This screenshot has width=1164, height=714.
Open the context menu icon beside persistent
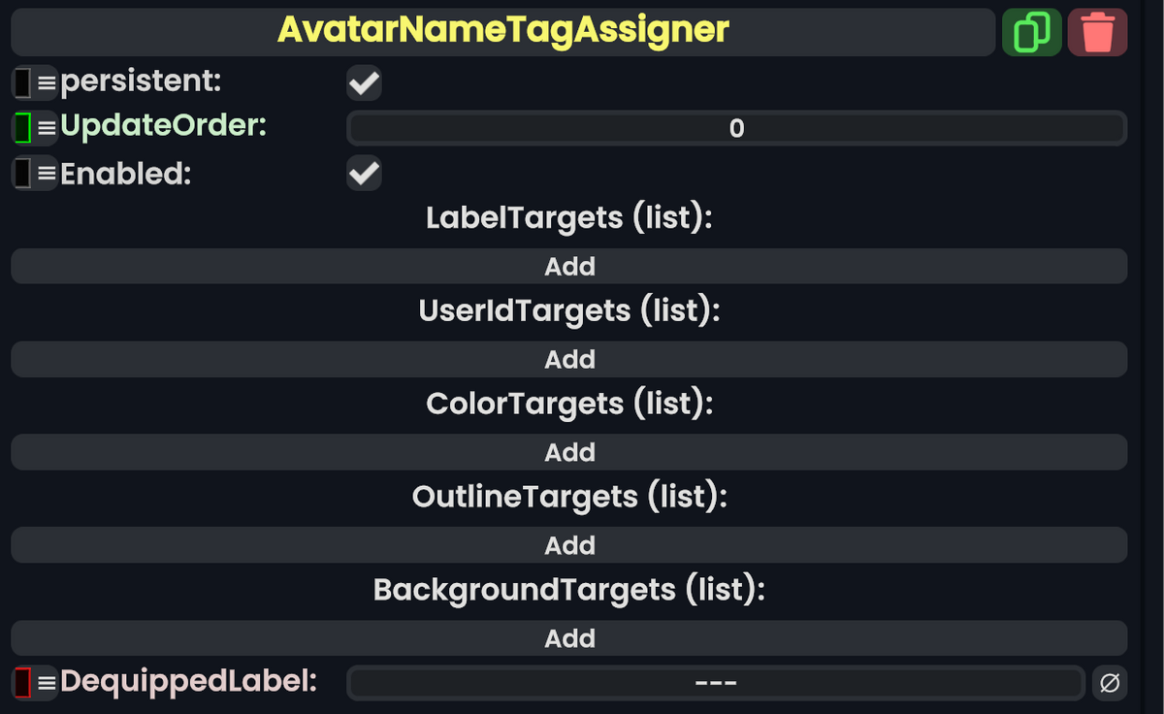coord(43,81)
